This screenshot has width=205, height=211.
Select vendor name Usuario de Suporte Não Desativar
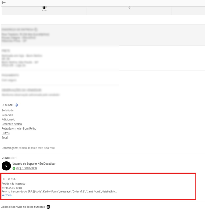34,164
